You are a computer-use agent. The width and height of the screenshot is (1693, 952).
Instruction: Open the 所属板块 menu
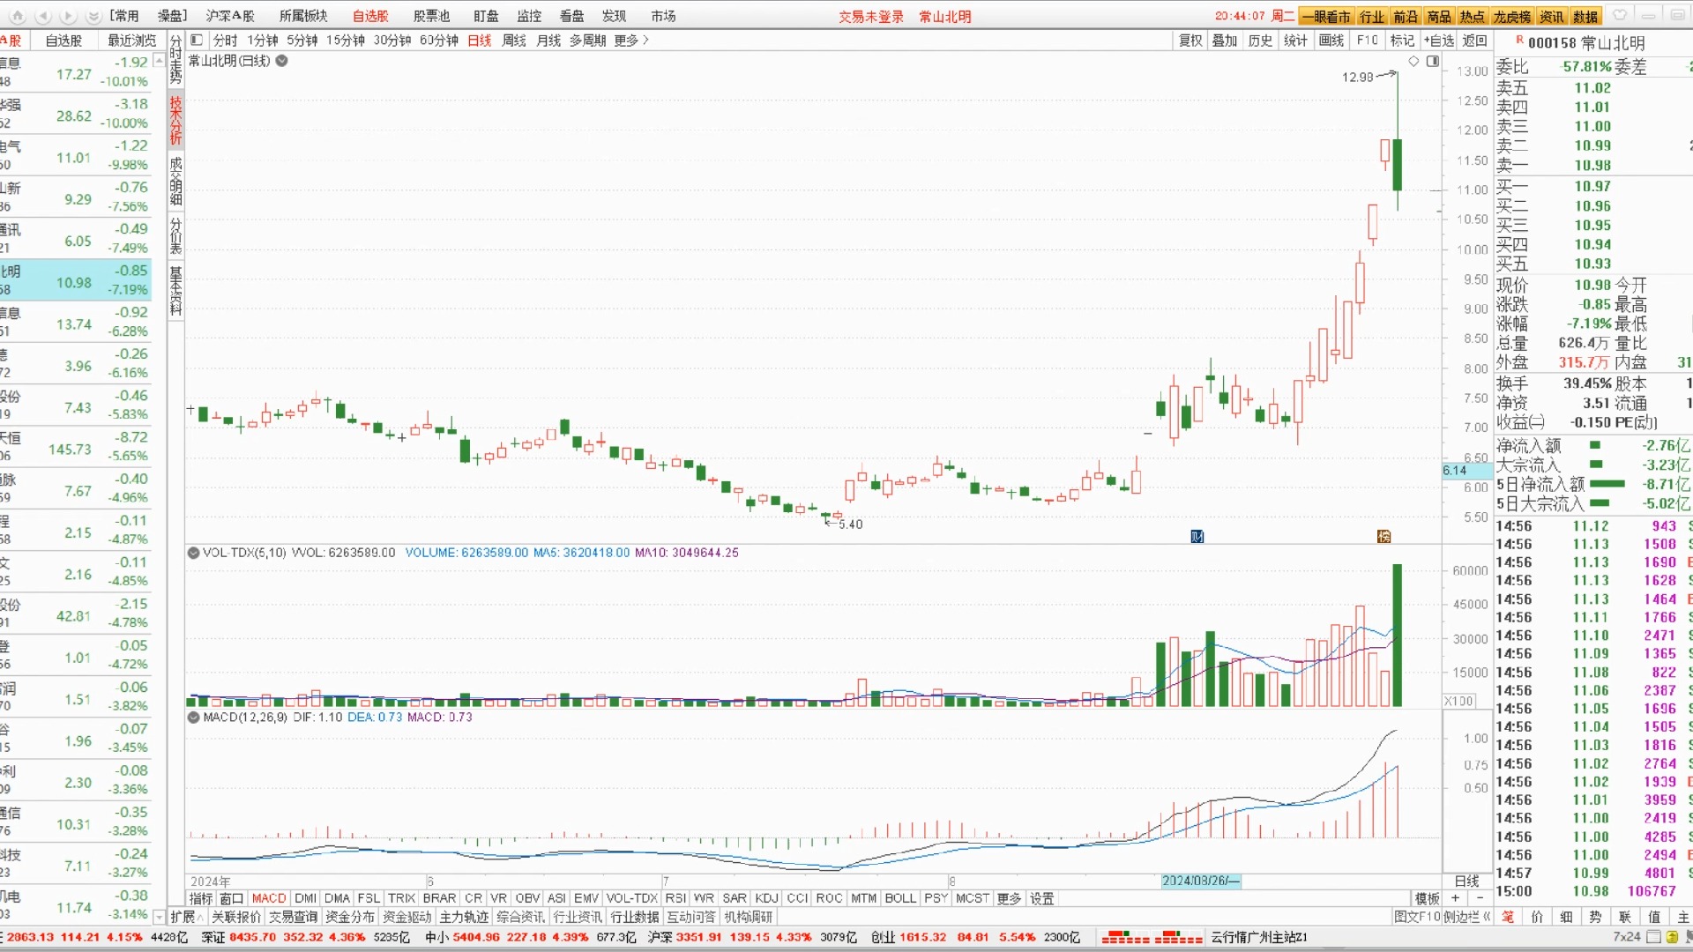303,16
